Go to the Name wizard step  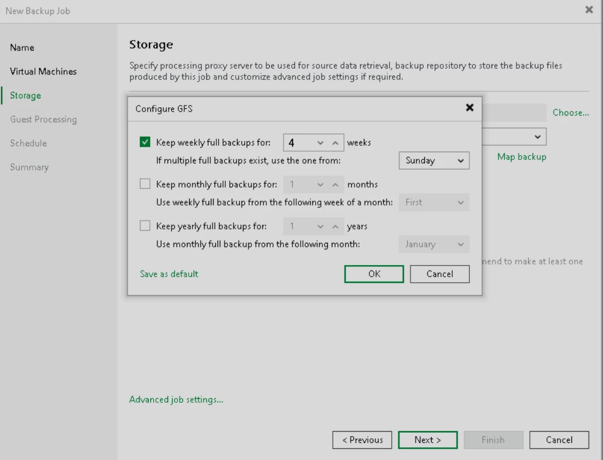coord(22,48)
